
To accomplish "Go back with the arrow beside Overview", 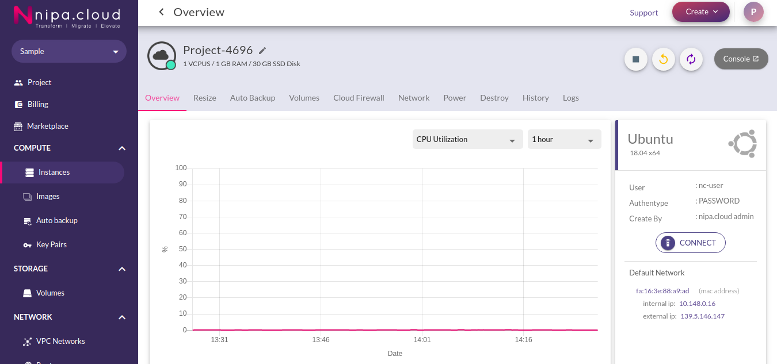I will tap(161, 12).
